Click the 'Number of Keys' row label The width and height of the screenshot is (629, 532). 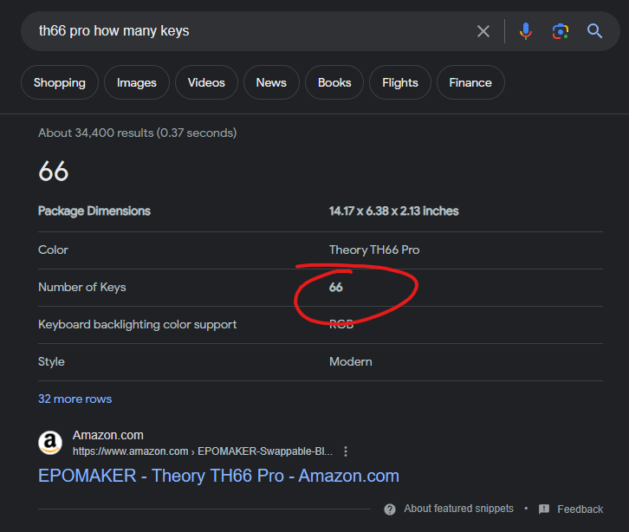point(81,288)
